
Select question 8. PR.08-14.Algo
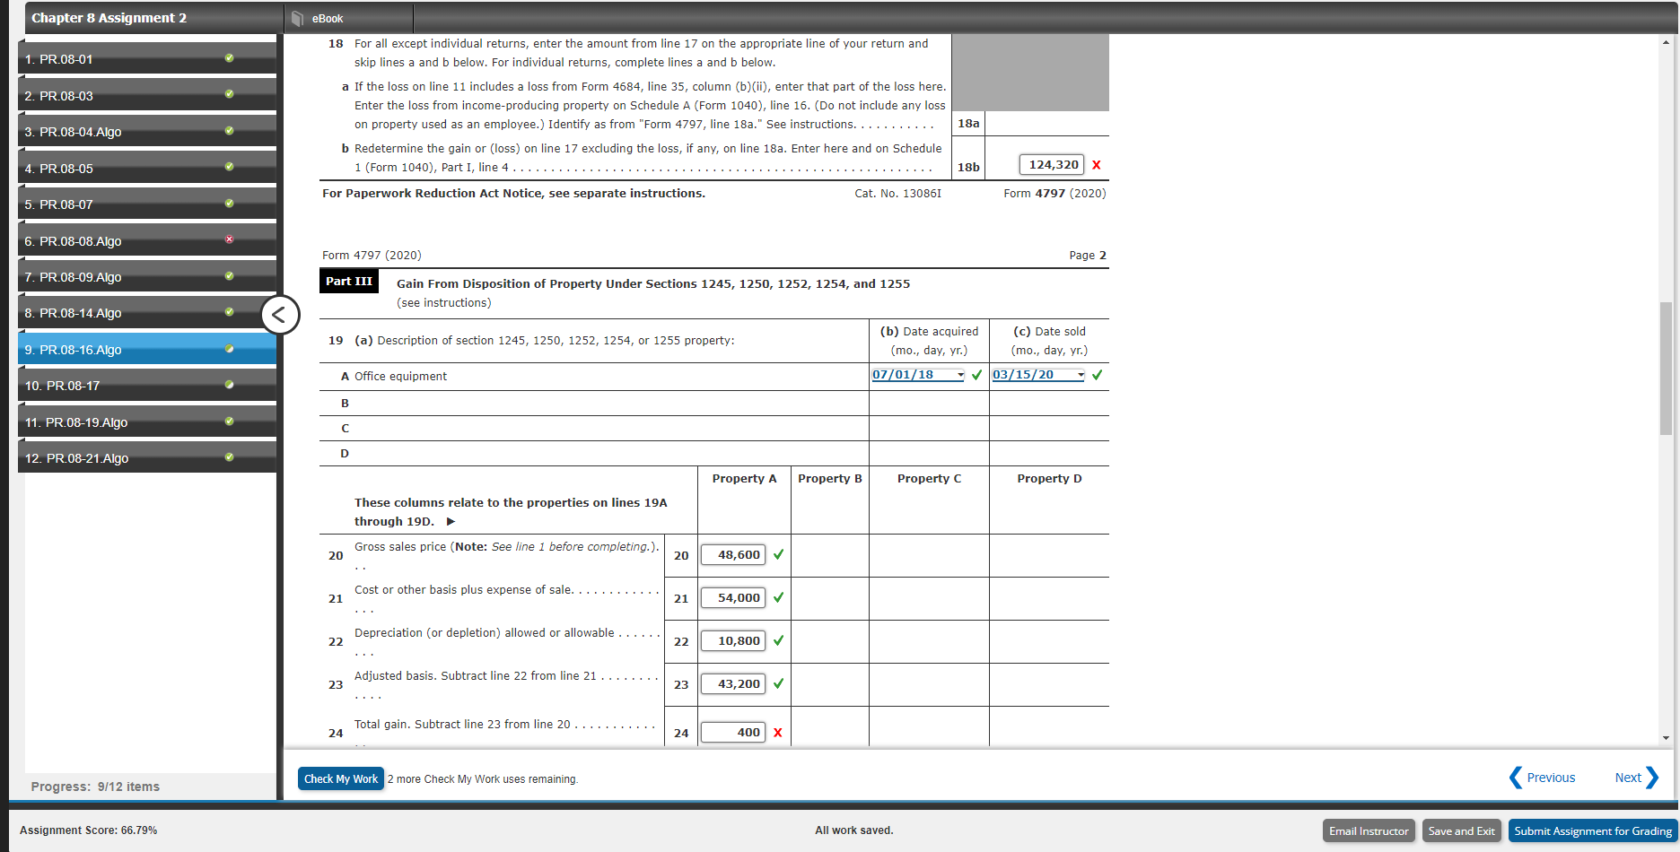(x=147, y=313)
